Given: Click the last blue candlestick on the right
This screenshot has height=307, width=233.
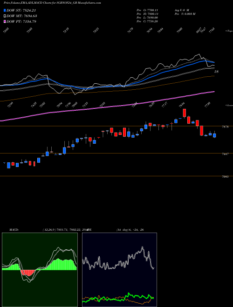Looking at the screenshot, I should click(214, 135).
